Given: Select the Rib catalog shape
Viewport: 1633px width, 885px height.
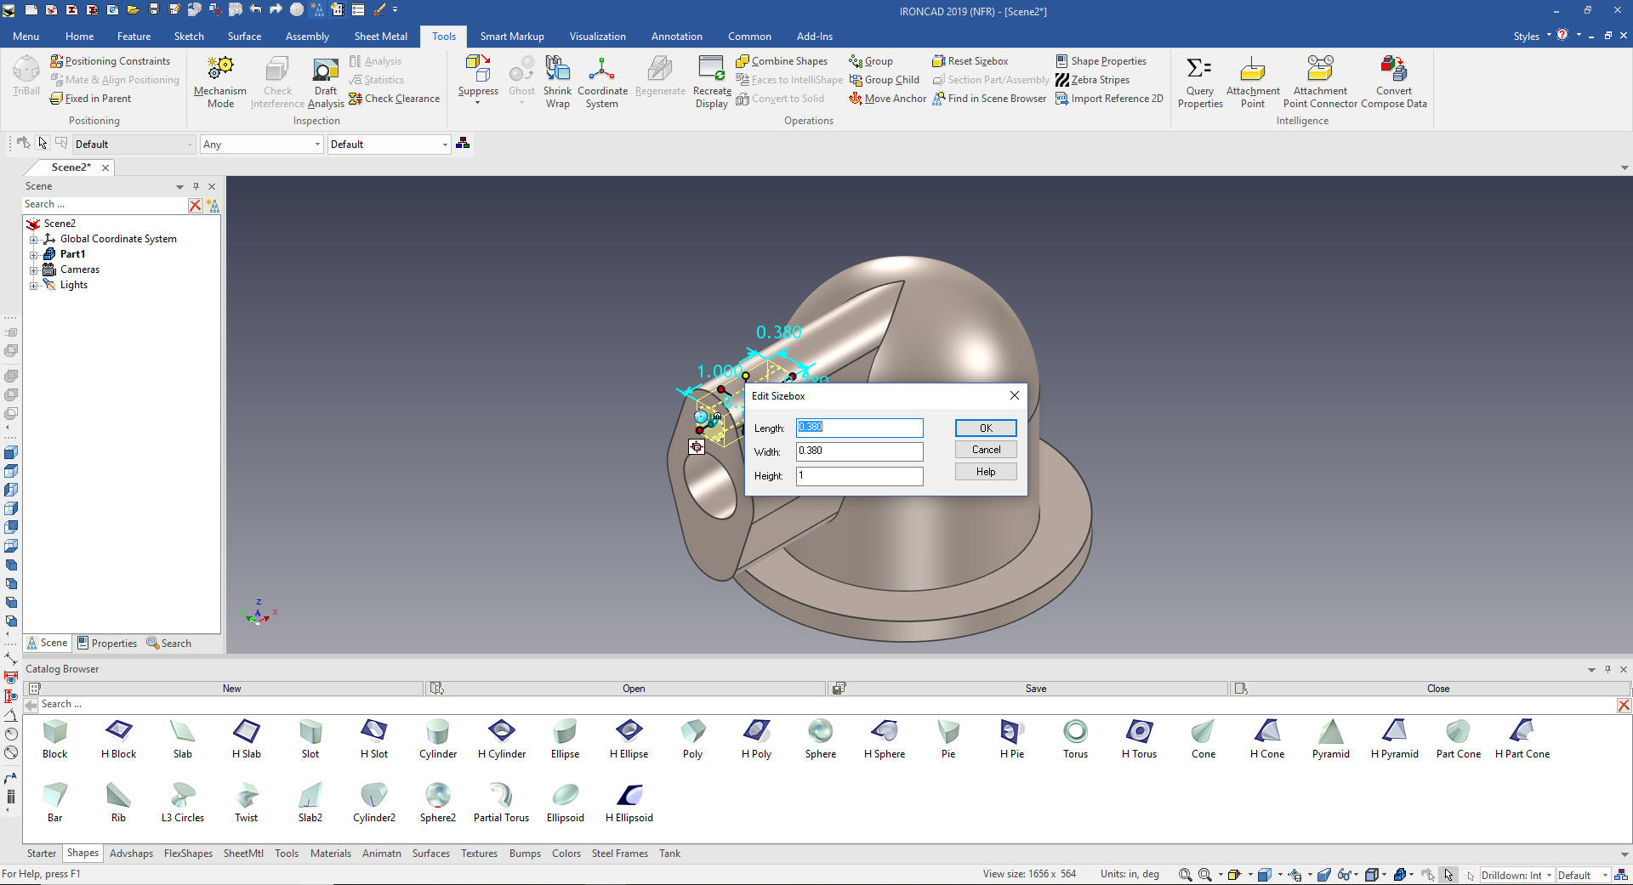Looking at the screenshot, I should click(118, 803).
